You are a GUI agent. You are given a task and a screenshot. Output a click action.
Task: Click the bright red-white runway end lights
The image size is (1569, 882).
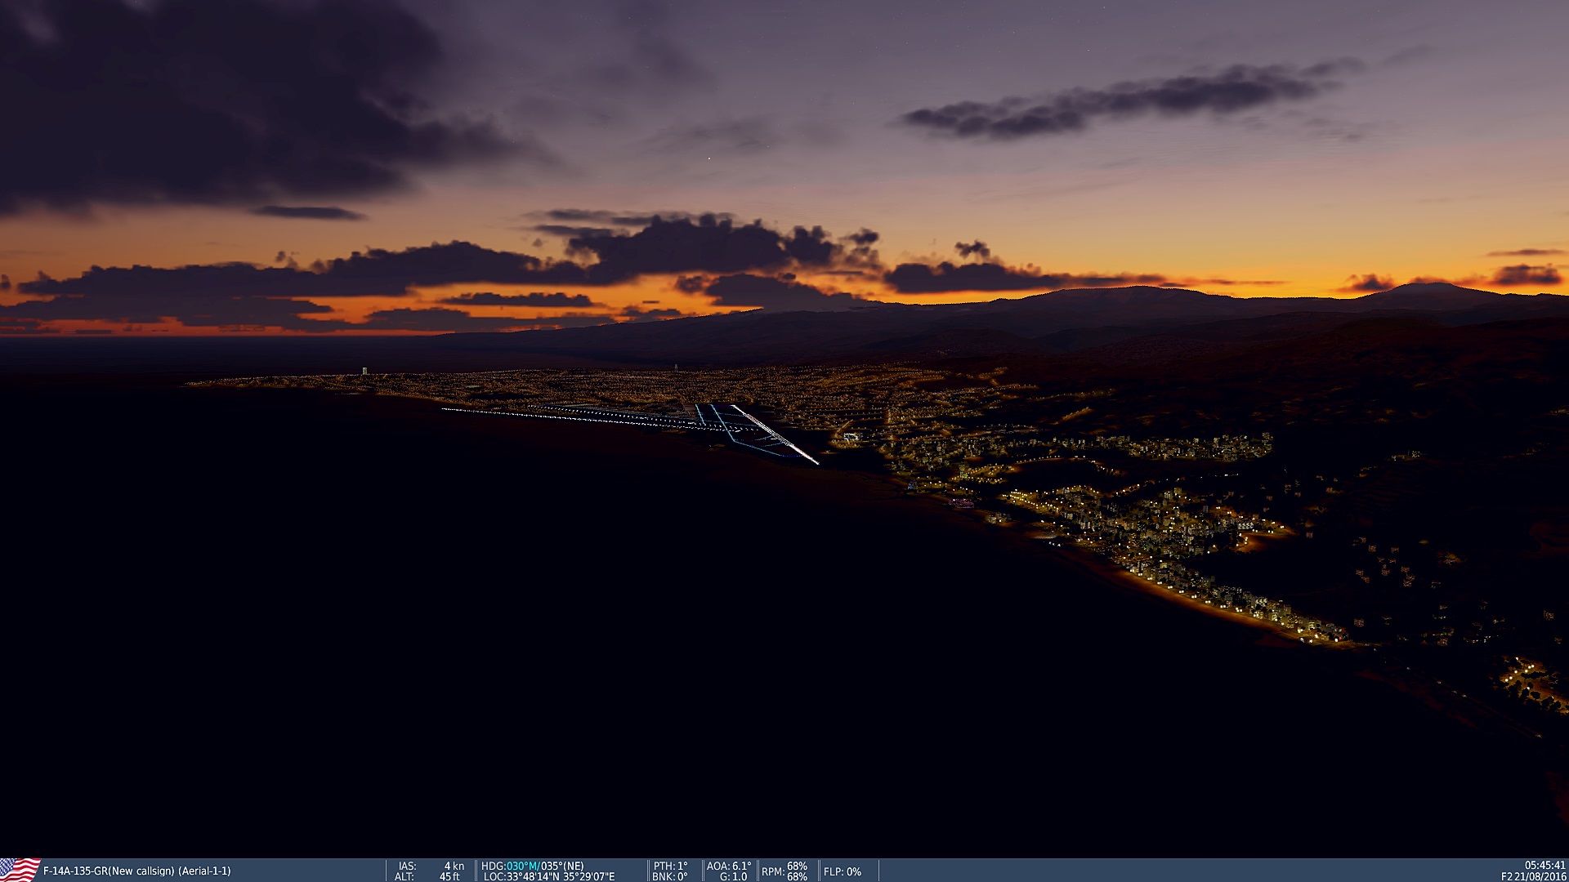(809, 457)
